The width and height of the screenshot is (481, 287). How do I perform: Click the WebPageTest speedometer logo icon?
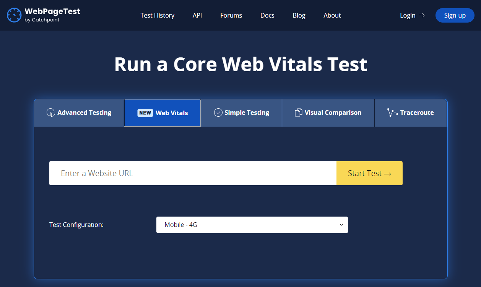coord(14,15)
